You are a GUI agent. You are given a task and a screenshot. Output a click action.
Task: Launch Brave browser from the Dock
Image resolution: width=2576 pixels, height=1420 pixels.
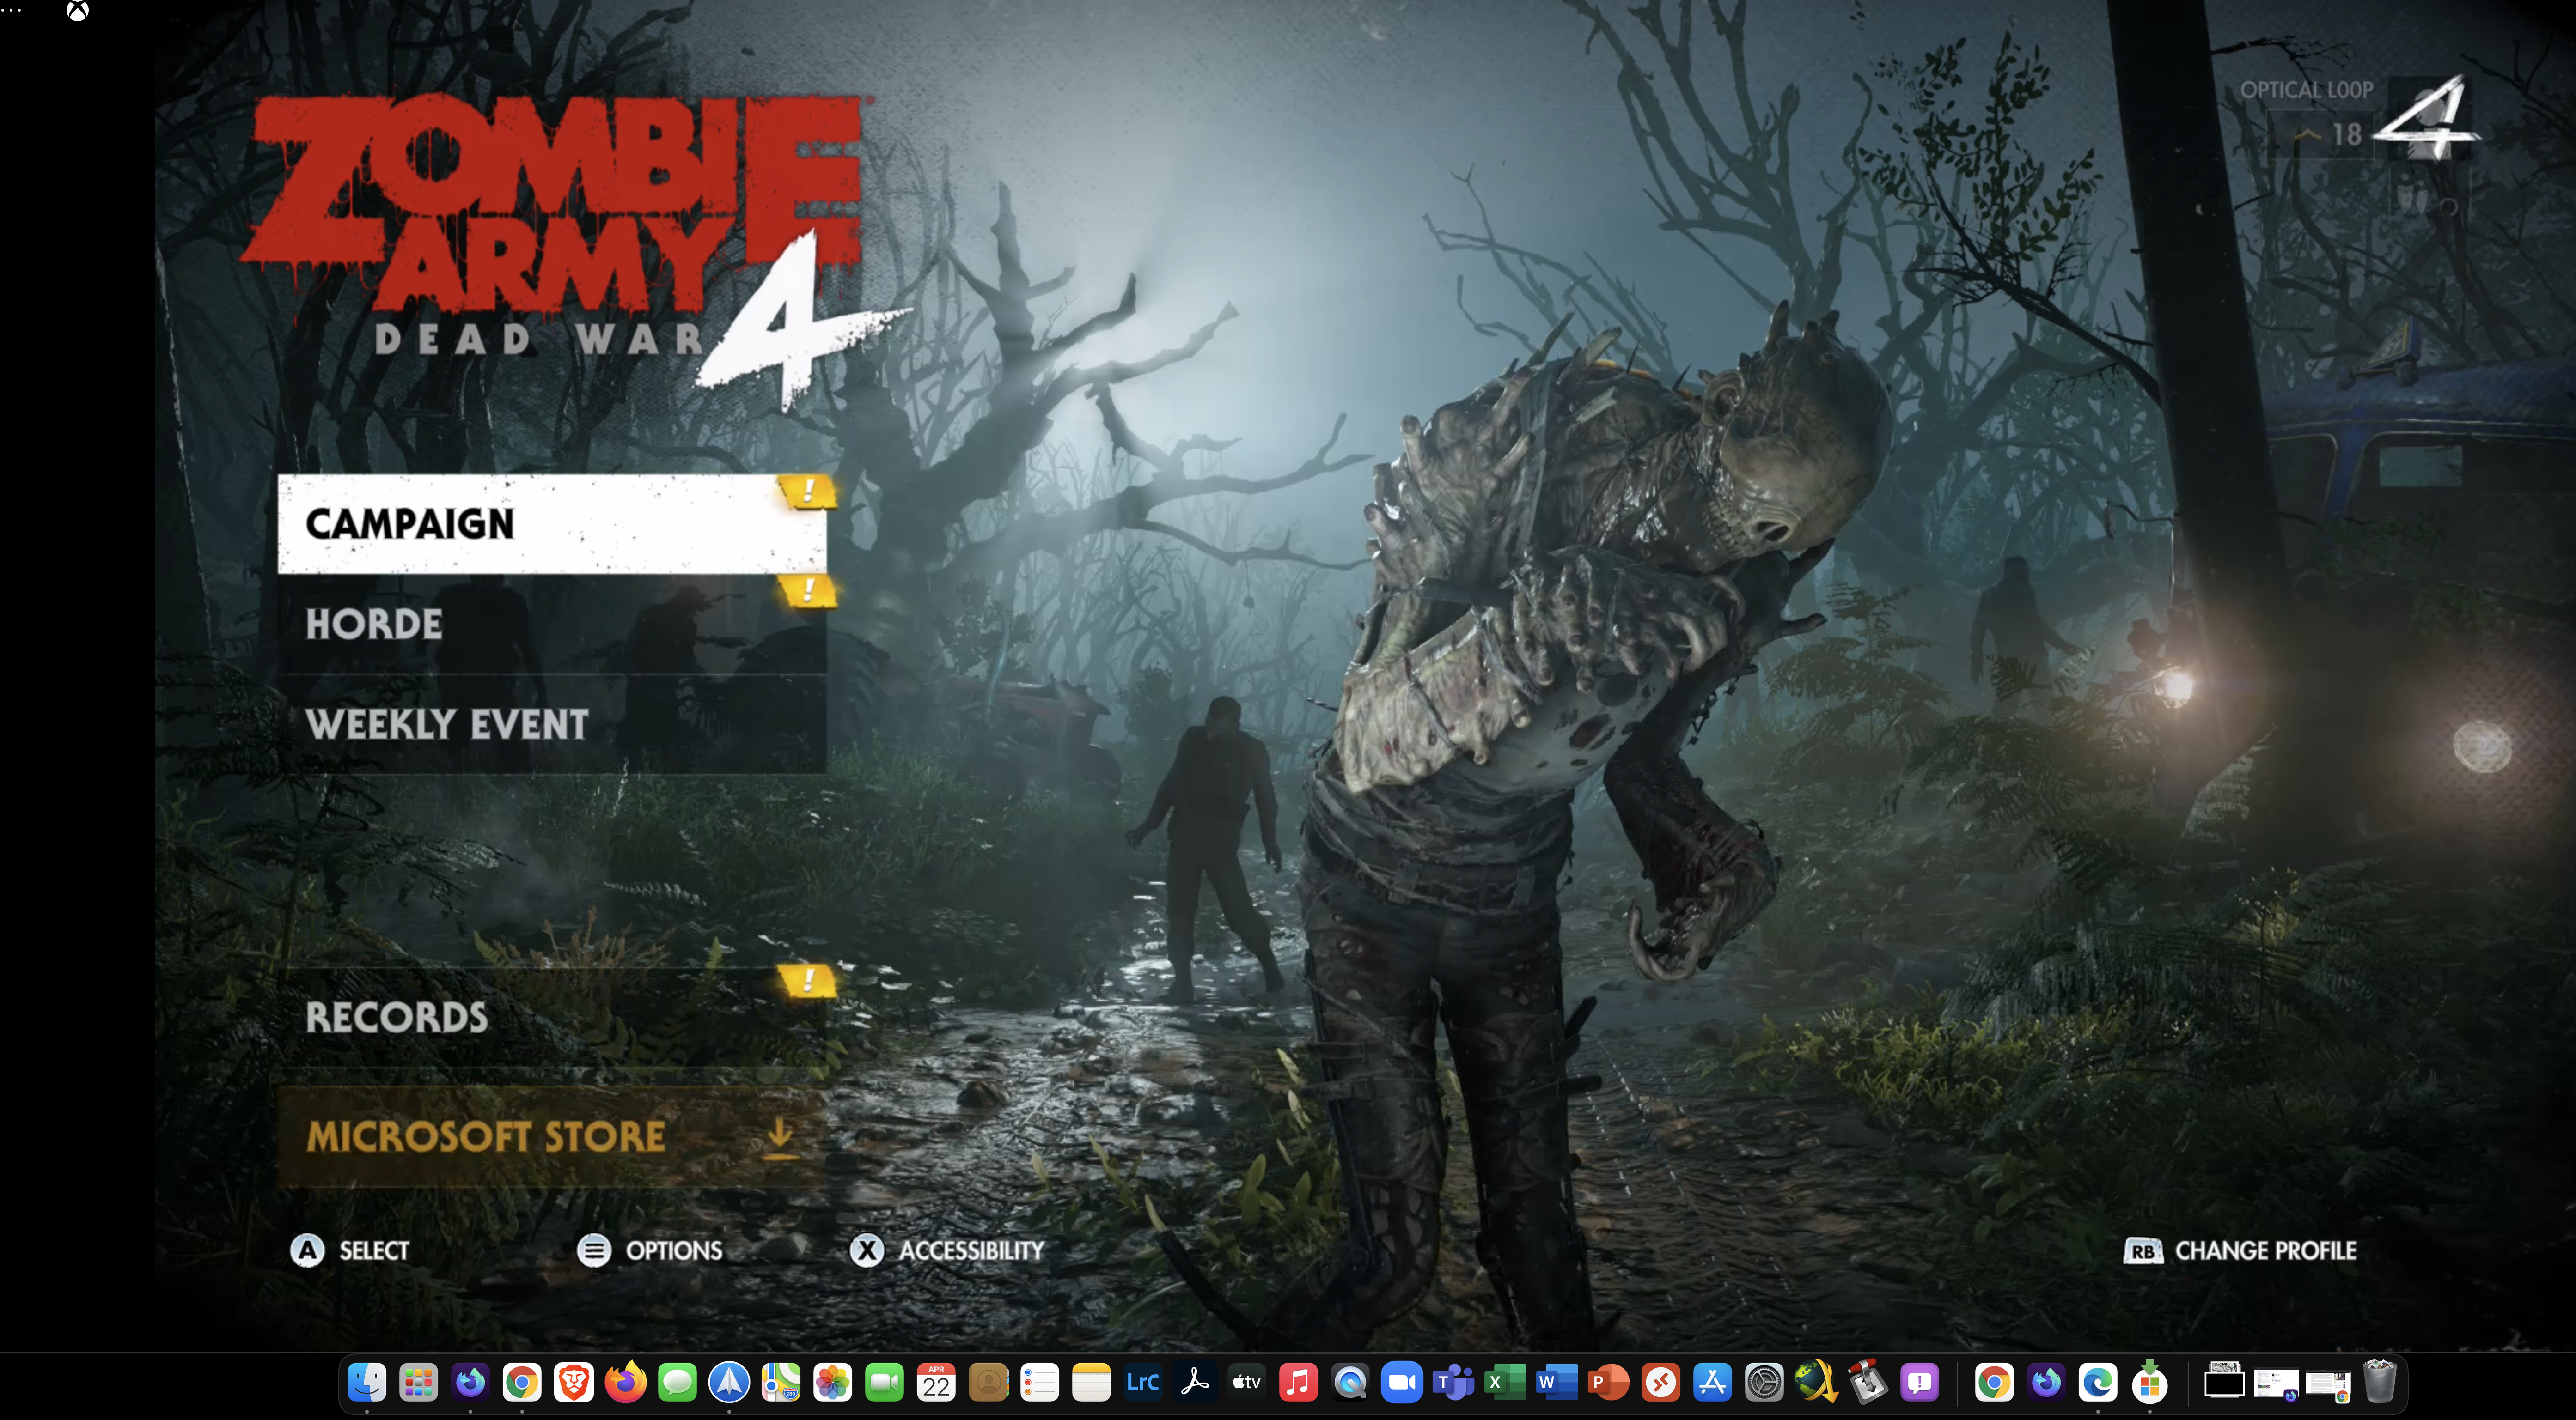(x=574, y=1383)
